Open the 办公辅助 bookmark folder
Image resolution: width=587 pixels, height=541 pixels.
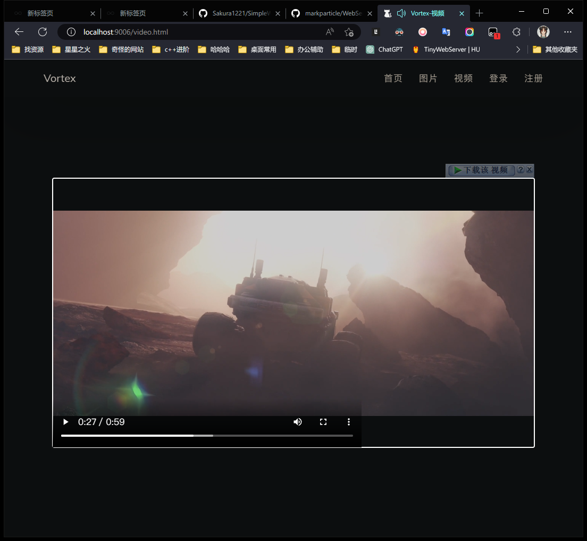point(304,49)
